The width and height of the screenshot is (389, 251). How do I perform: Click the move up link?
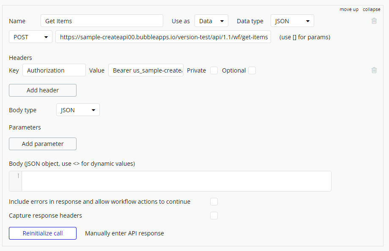pyautogui.click(x=349, y=9)
